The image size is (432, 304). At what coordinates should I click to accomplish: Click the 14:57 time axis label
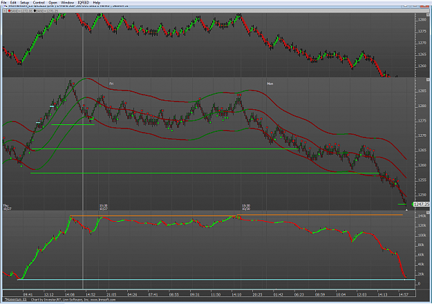tap(404, 294)
